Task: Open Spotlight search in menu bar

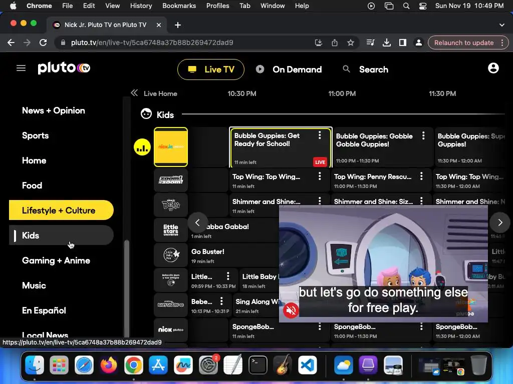Action: [x=406, y=5]
